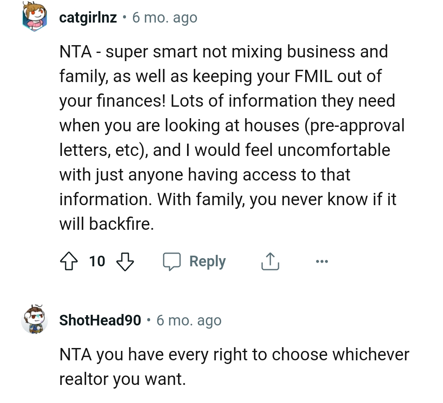The image size is (443, 403).
Task: Click the reply speech bubble icon
Action: (173, 261)
